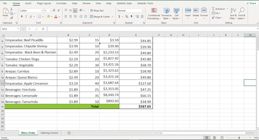The width and height of the screenshot is (259, 140).
Task: Open the General number format dropdown
Action: click(142, 11)
